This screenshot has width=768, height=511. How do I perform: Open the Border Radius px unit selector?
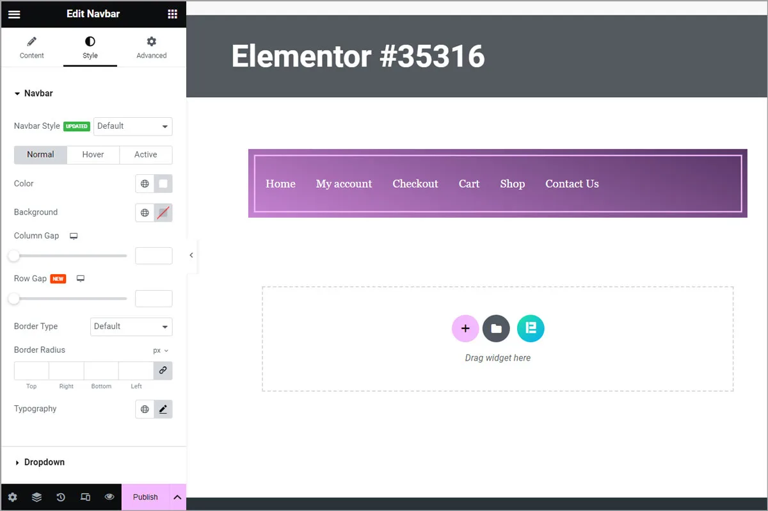point(161,351)
